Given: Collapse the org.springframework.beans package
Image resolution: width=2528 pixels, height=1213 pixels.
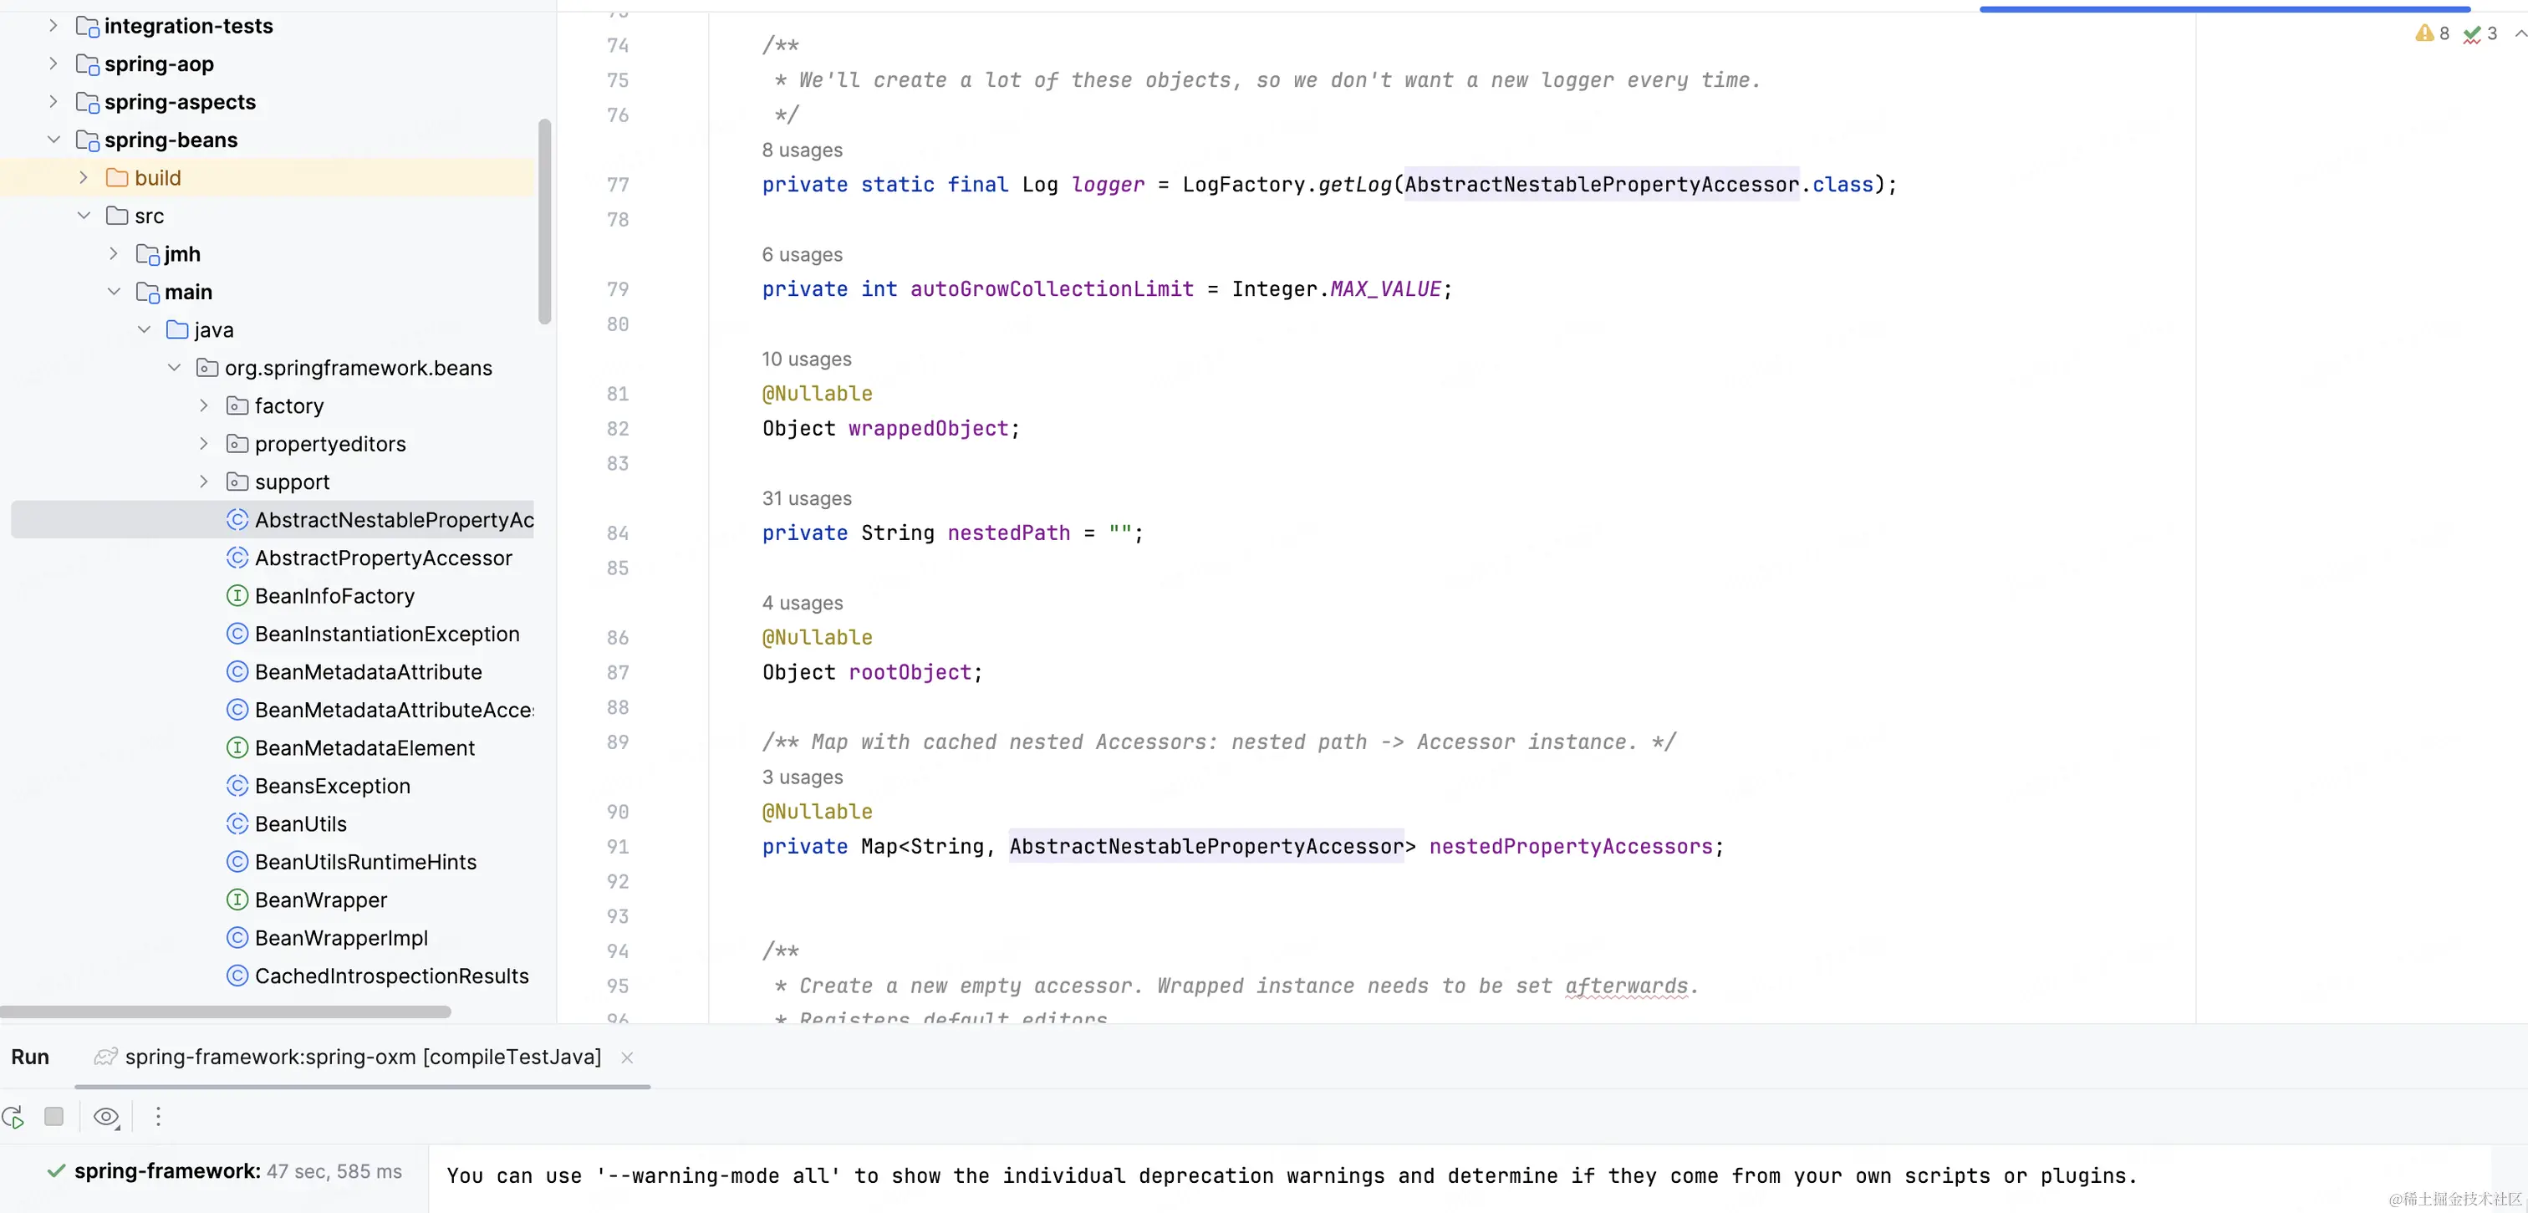Looking at the screenshot, I should tap(174, 368).
